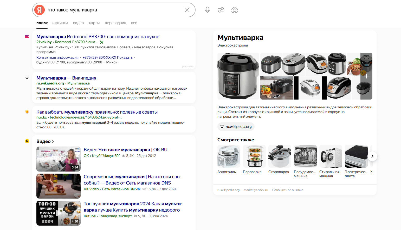Screen dimensions: 401x230
Task: Open ru.wikipedia.org green URL of Wikipedia result
Action: click(50, 83)
